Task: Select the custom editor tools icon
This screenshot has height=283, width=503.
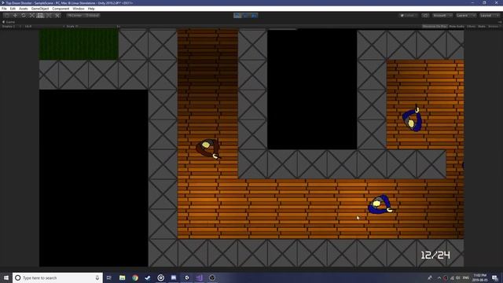Action: pyautogui.click(x=57, y=16)
